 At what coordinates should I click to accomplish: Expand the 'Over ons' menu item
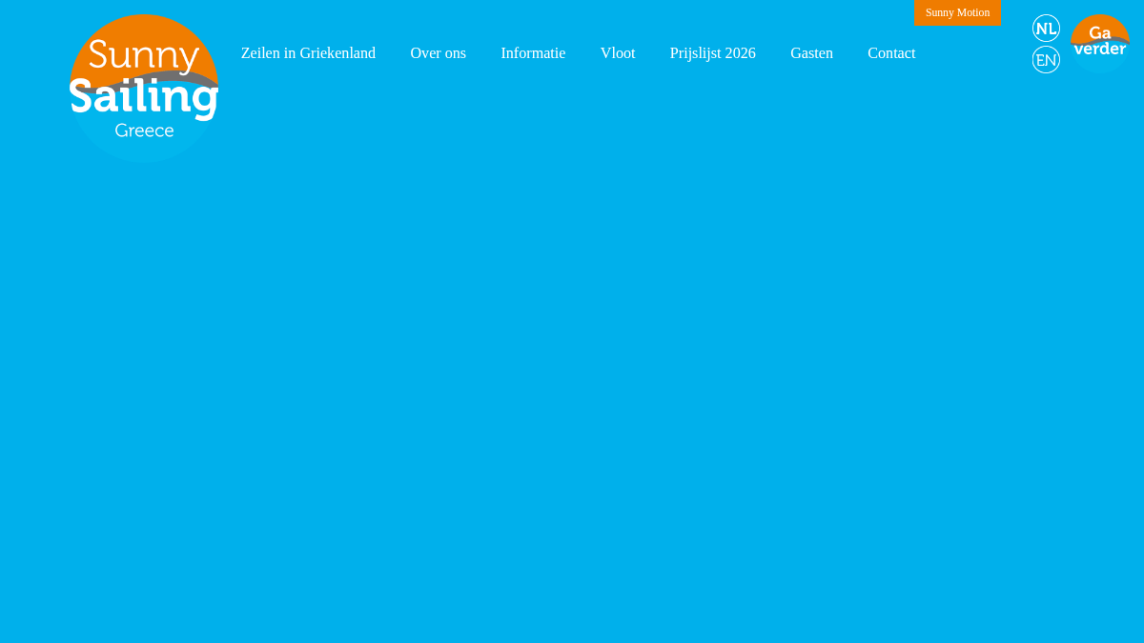[x=439, y=53]
